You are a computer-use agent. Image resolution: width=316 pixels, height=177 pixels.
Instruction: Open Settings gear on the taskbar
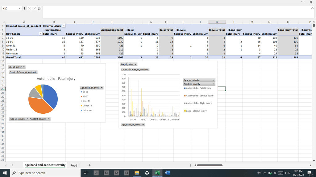pyautogui.click(x=147, y=173)
